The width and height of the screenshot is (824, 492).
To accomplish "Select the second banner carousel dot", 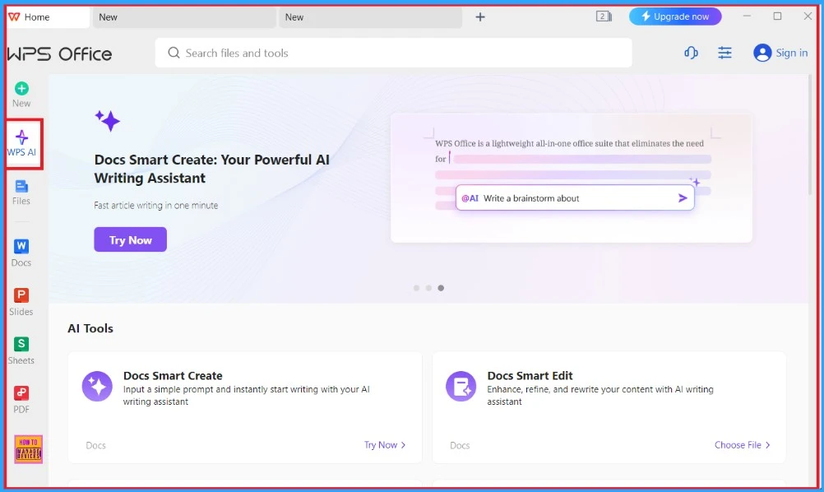I will [428, 288].
